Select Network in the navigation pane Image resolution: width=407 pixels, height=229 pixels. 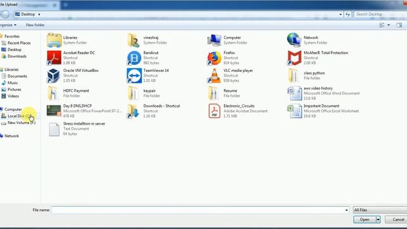click(x=11, y=136)
